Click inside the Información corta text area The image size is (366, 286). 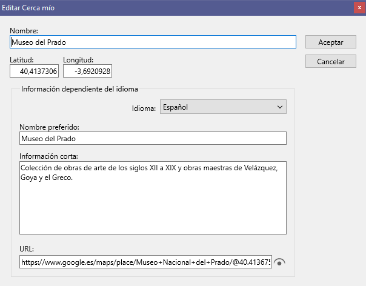[153, 198]
